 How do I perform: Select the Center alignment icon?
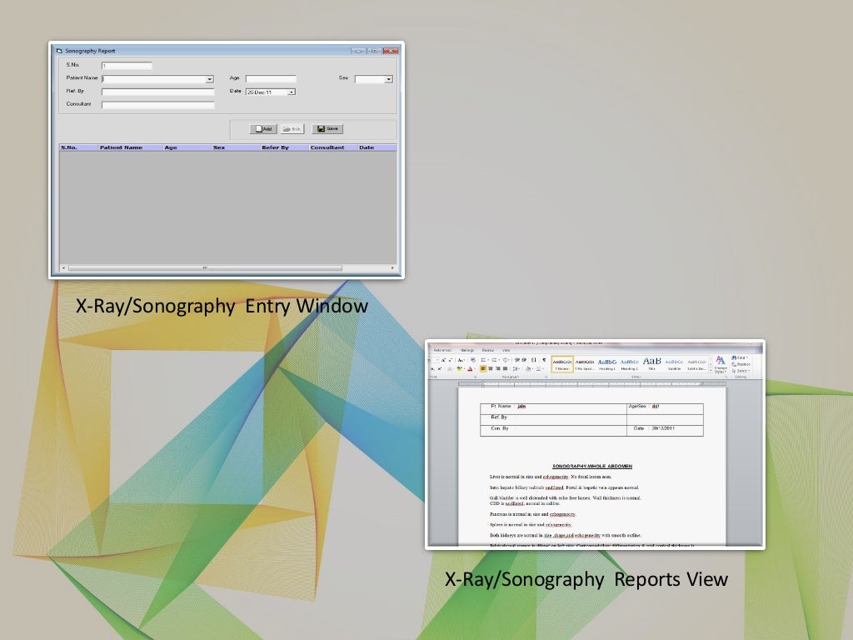(491, 369)
